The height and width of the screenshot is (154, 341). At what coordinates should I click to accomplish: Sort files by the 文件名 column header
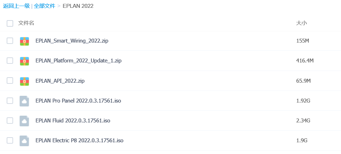coord(26,23)
